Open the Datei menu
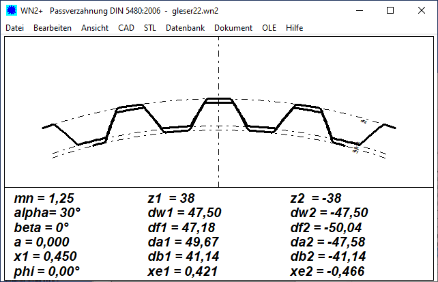Image resolution: width=438 pixels, height=282 pixels. pos(14,28)
